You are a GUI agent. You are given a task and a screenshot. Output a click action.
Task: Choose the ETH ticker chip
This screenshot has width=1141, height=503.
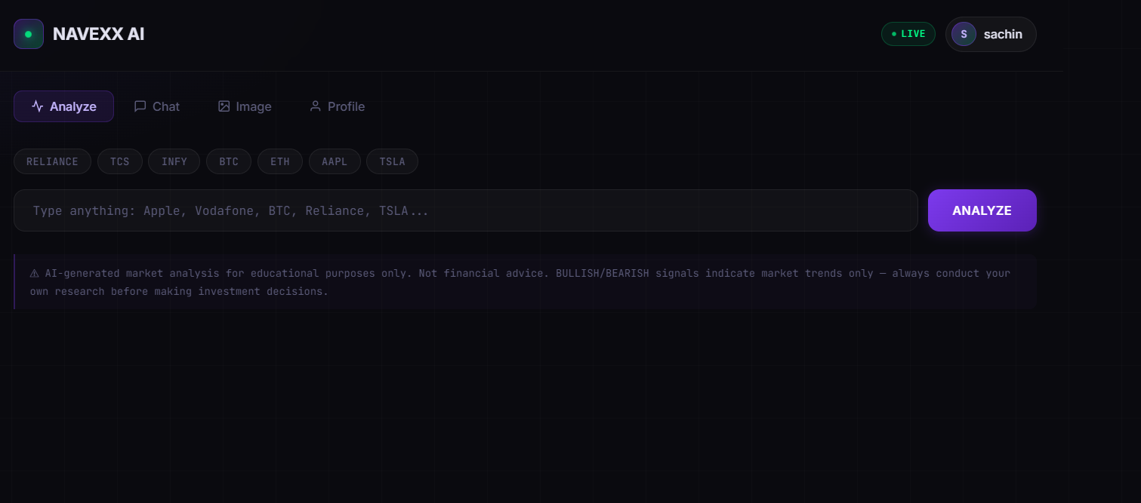(x=280, y=161)
